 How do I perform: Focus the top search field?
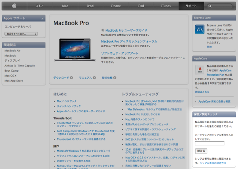[x=220, y=6]
